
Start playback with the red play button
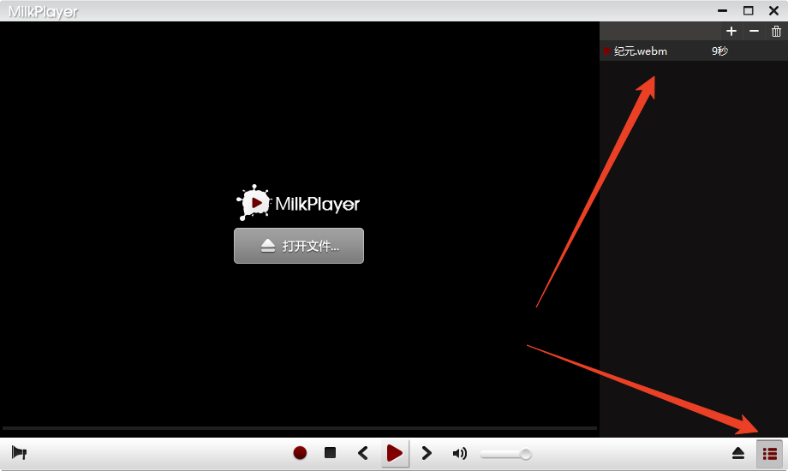(x=395, y=453)
